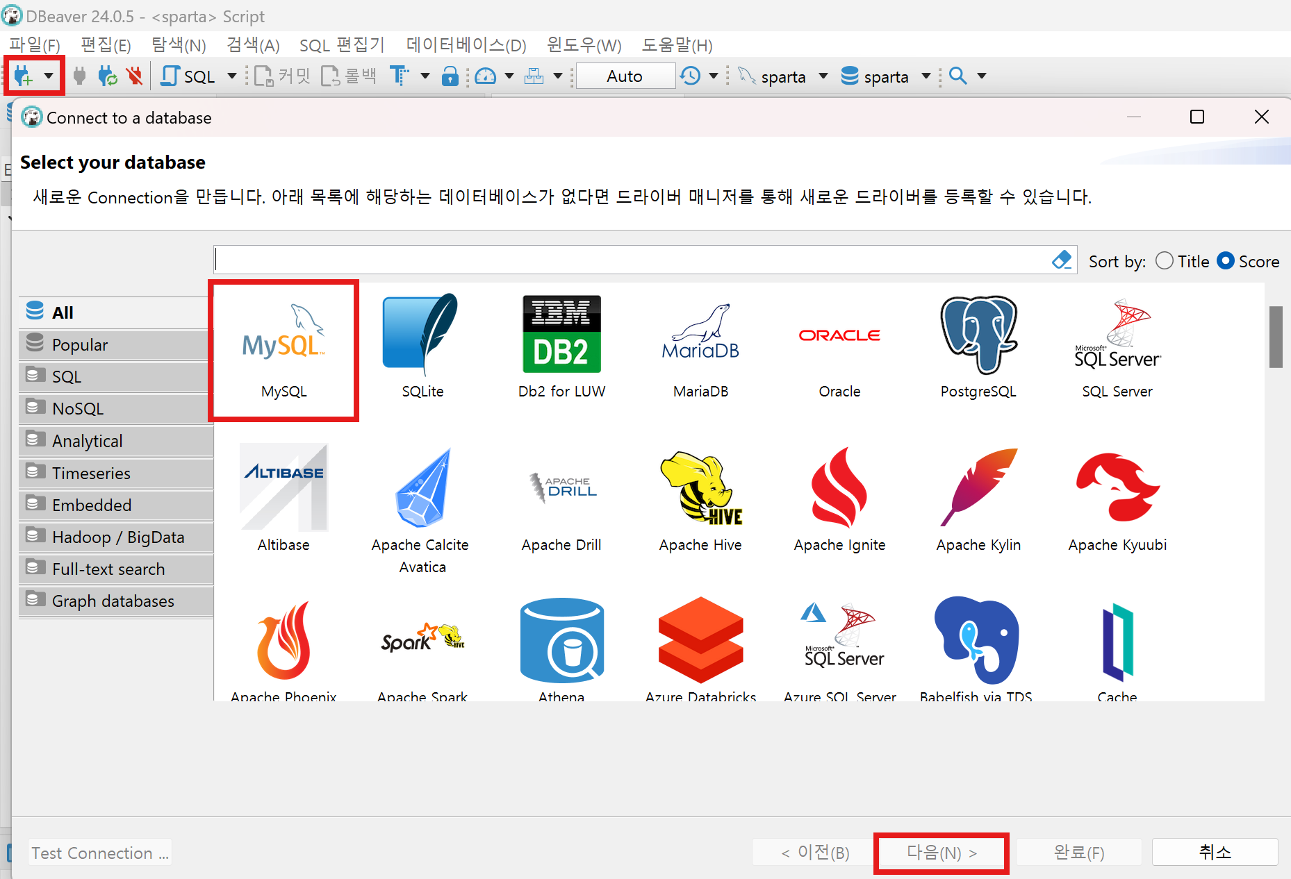Viewport: 1291px width, 879px height.
Task: Open the 파일(F) menu
Action: 34,45
